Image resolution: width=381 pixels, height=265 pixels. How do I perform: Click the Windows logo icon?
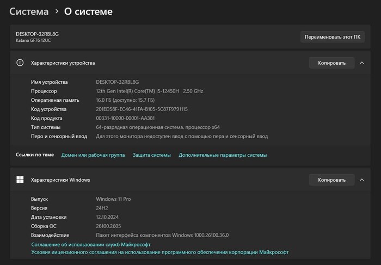20,180
